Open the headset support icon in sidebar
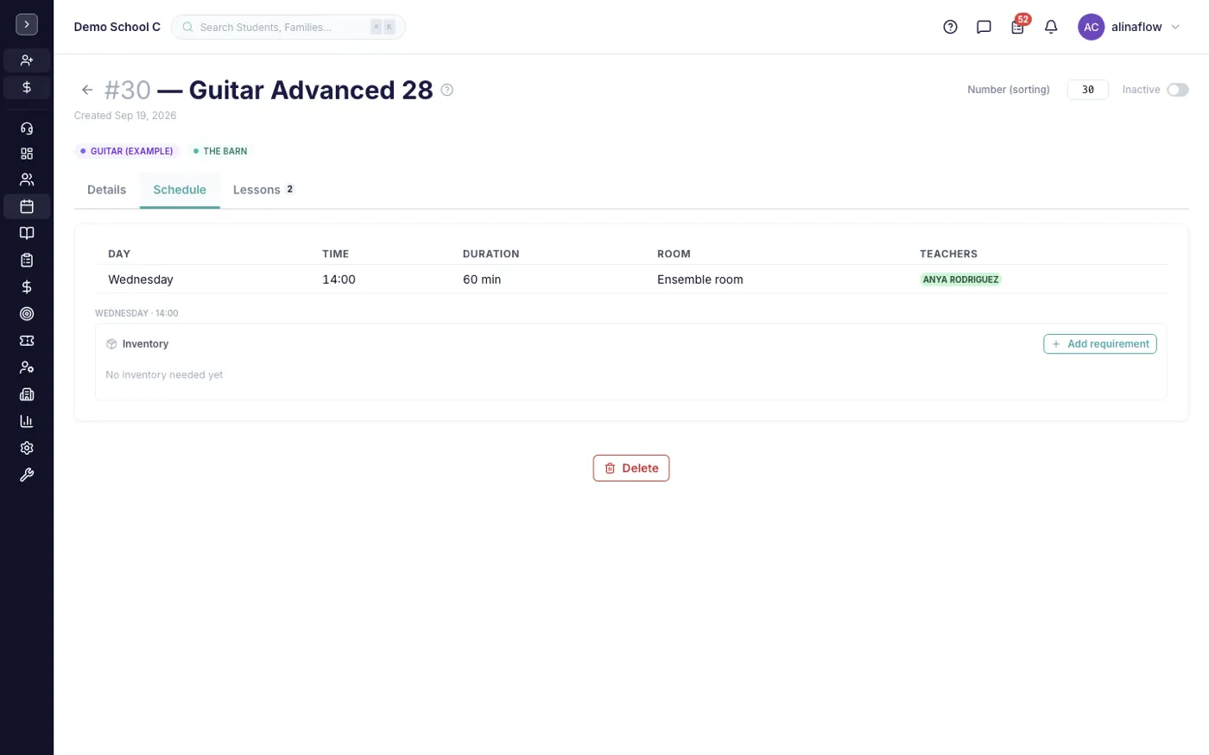This screenshot has width=1209, height=755. click(27, 128)
